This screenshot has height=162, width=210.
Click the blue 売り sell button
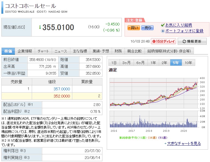[x=147, y=28]
